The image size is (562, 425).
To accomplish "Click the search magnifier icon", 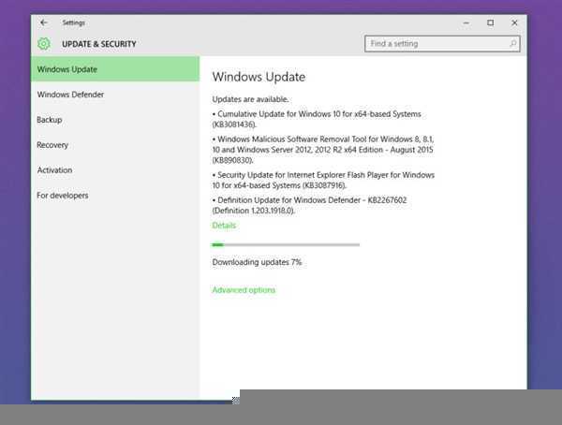I will 513,43.
